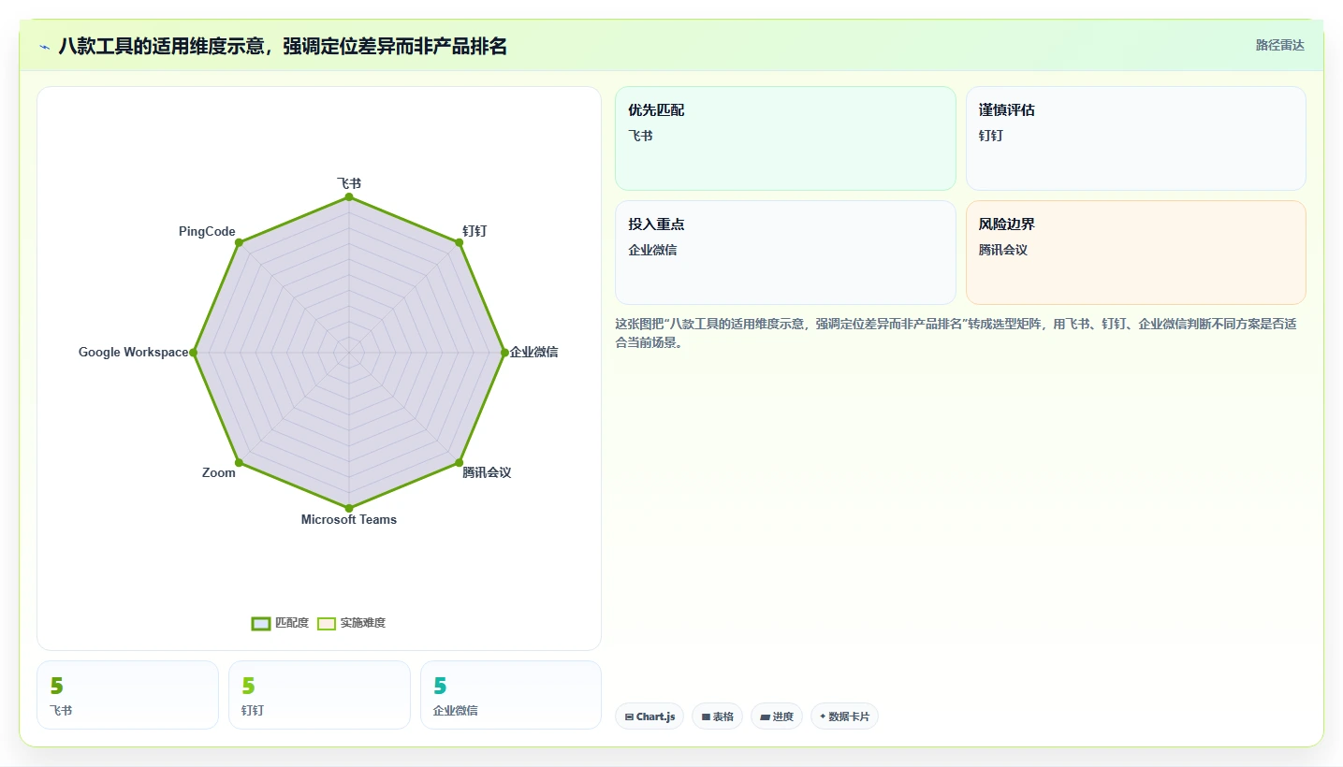Click the 企业微信 axis label on chart

[x=534, y=352]
